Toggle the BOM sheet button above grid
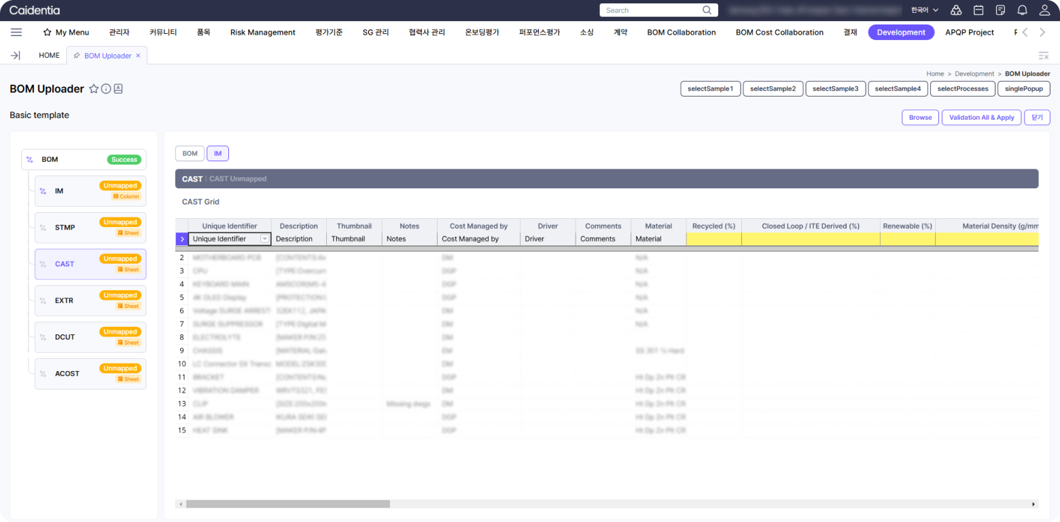1060x522 pixels. 190,154
